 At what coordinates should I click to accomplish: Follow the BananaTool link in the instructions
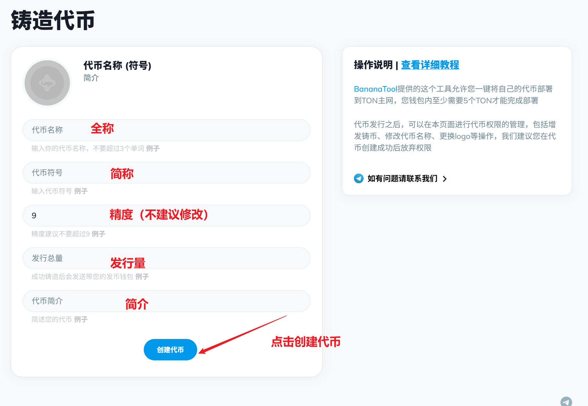(375, 89)
